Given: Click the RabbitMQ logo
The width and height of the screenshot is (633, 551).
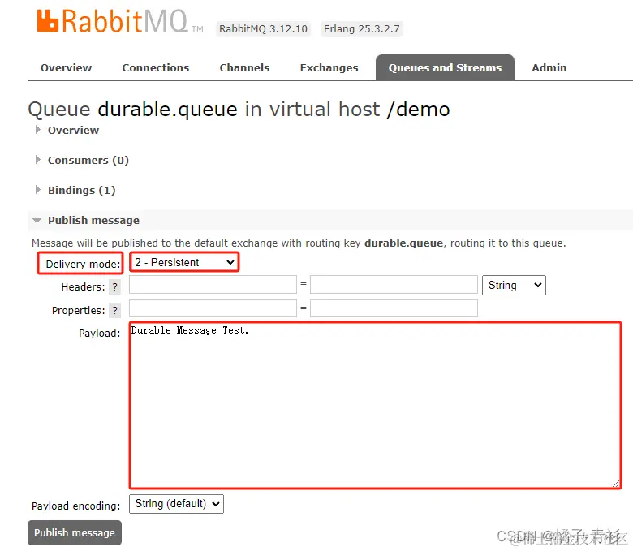Looking at the screenshot, I should pos(120,21).
